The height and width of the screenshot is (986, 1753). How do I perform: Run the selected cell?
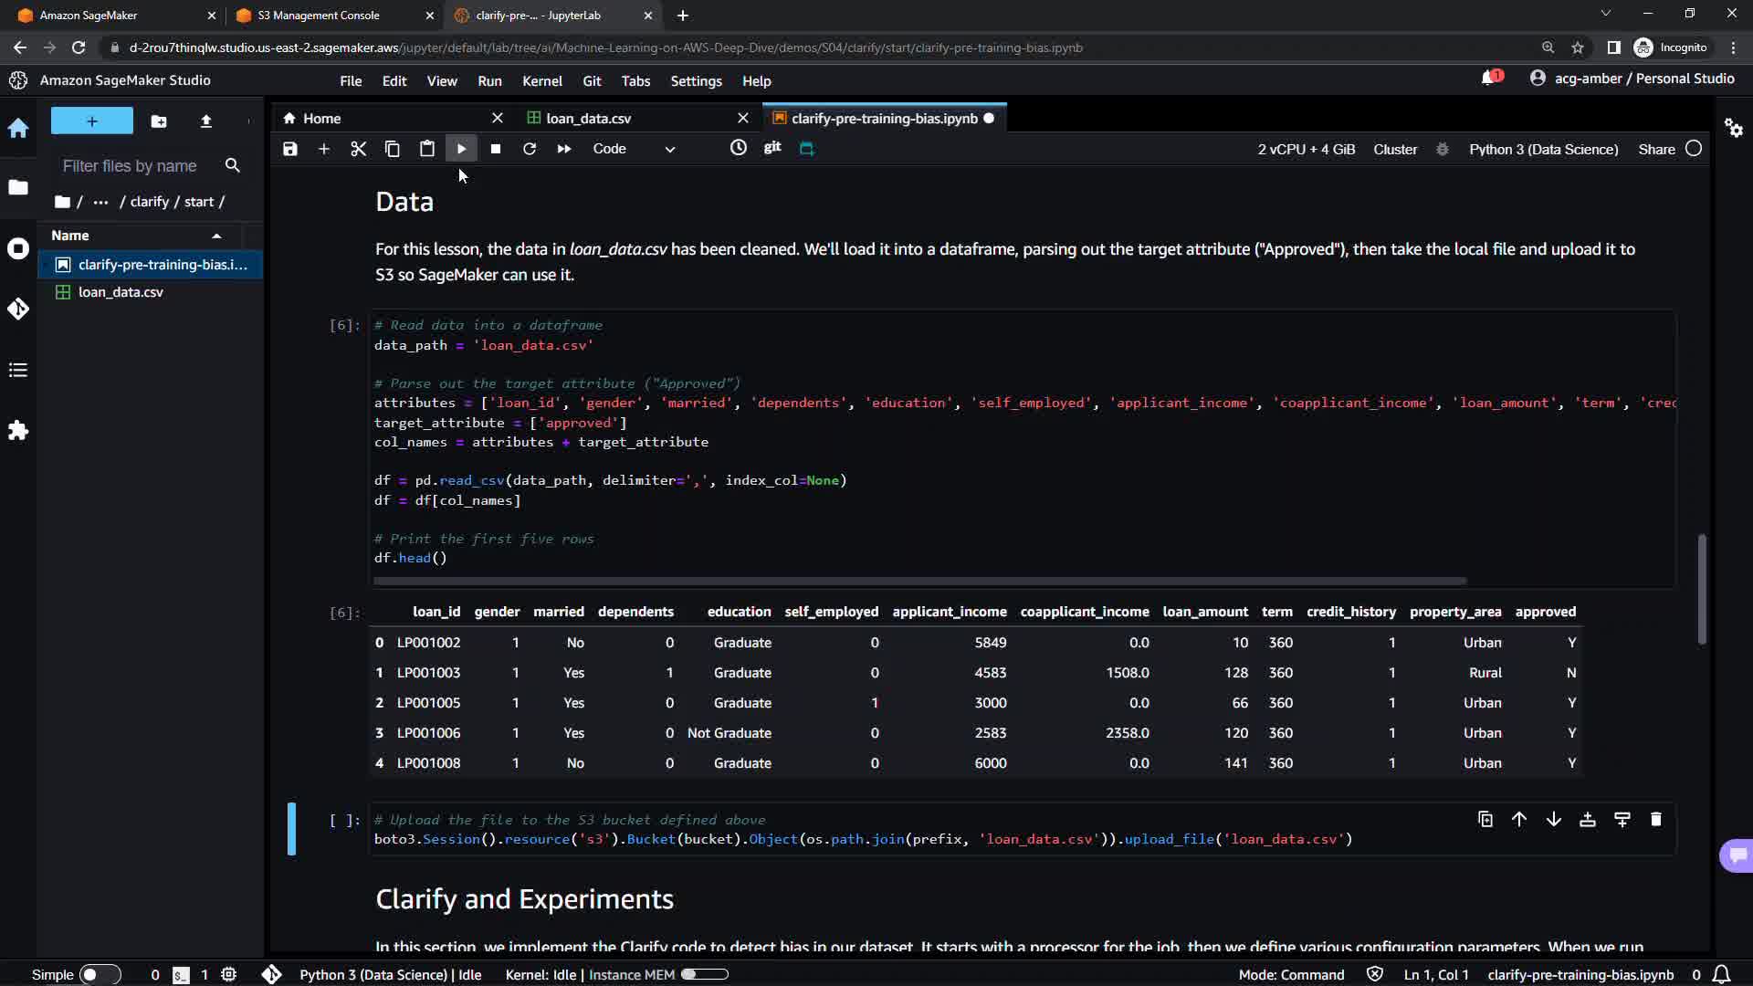[x=461, y=149]
